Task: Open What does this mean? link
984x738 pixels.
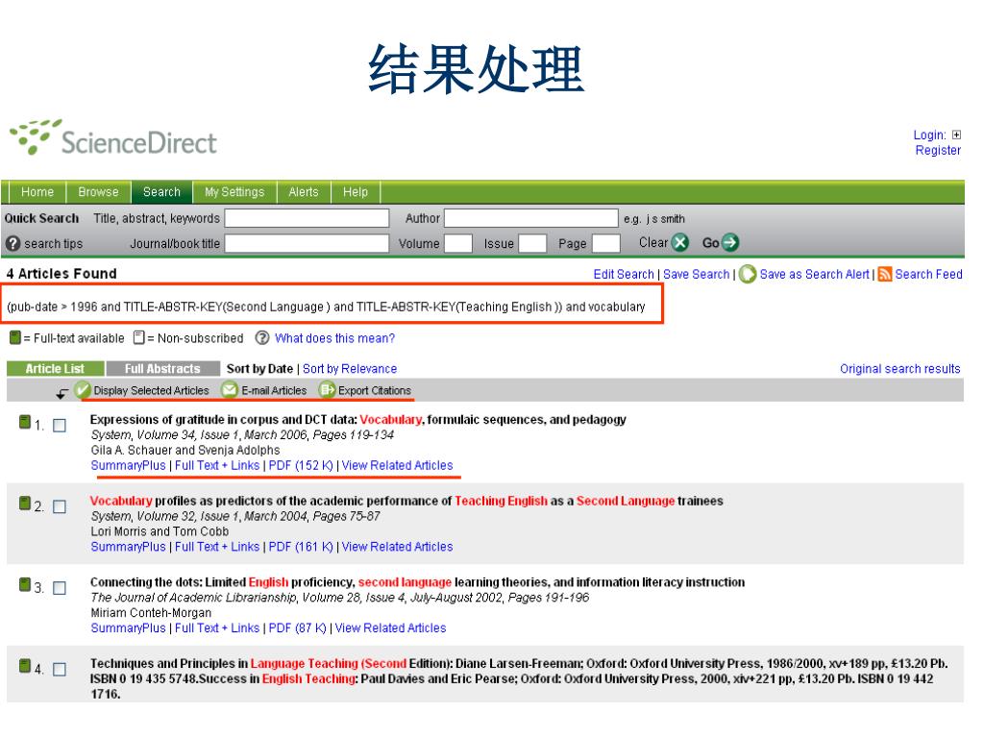Action: (x=335, y=338)
